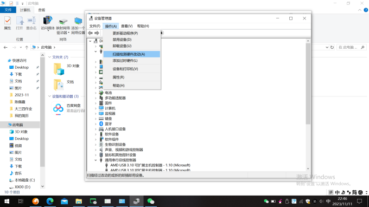The height and width of the screenshot is (207, 369).
Task: Click the 生物识别设备 fingerprint icon
Action: tap(101, 145)
